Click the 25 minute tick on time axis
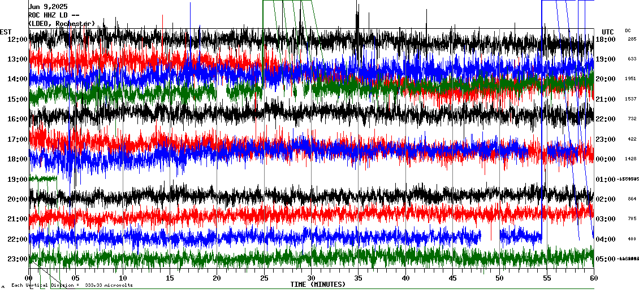 [264, 278]
